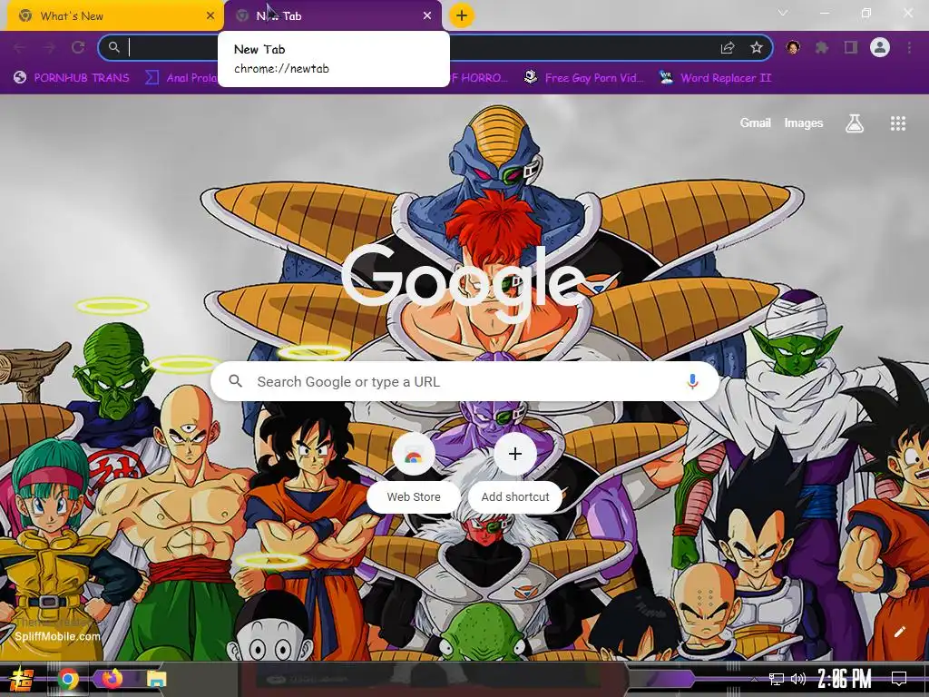Screen dimensions: 929x697
Task: Customize this page with the pencil icon
Action: coord(899,632)
